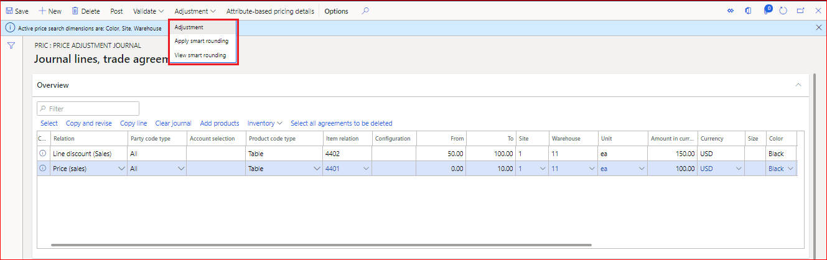This screenshot has width=827, height=260.
Task: Collapse the Adjustment menu in toolbar
Action: [195, 11]
